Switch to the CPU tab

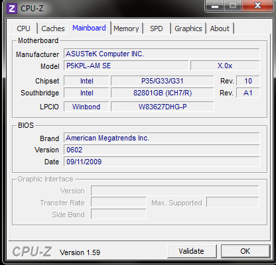(23, 28)
